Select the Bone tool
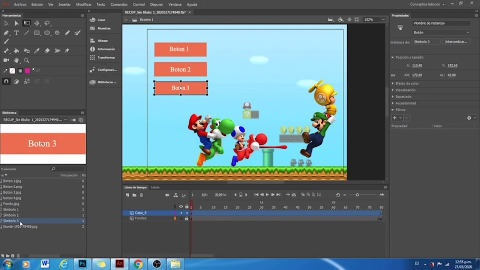Viewport: 480px width, 270px height. click(x=6, y=51)
